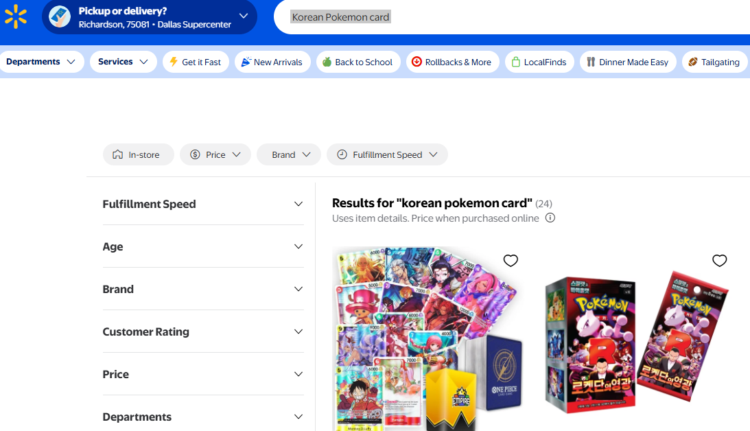Expand Fulfillment Speed in the sidebar
Viewport: 750px width, 431px height.
point(203,205)
